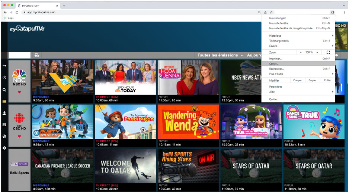The image size is (349, 193).
Task: Click the Copier button
Action: pyautogui.click(x=312, y=80)
